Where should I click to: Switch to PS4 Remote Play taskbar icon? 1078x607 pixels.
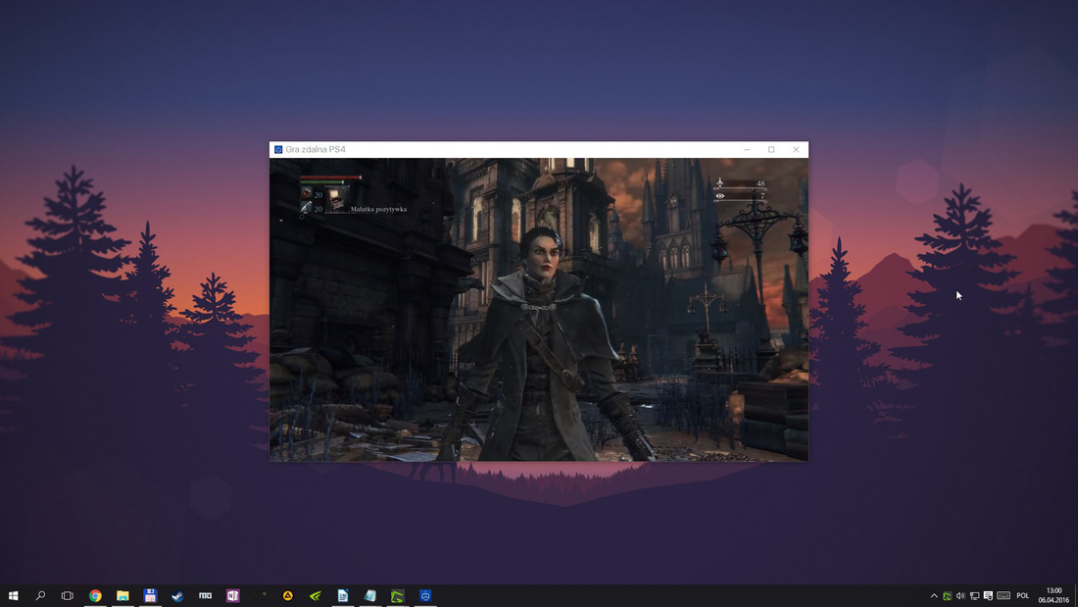pyautogui.click(x=425, y=596)
